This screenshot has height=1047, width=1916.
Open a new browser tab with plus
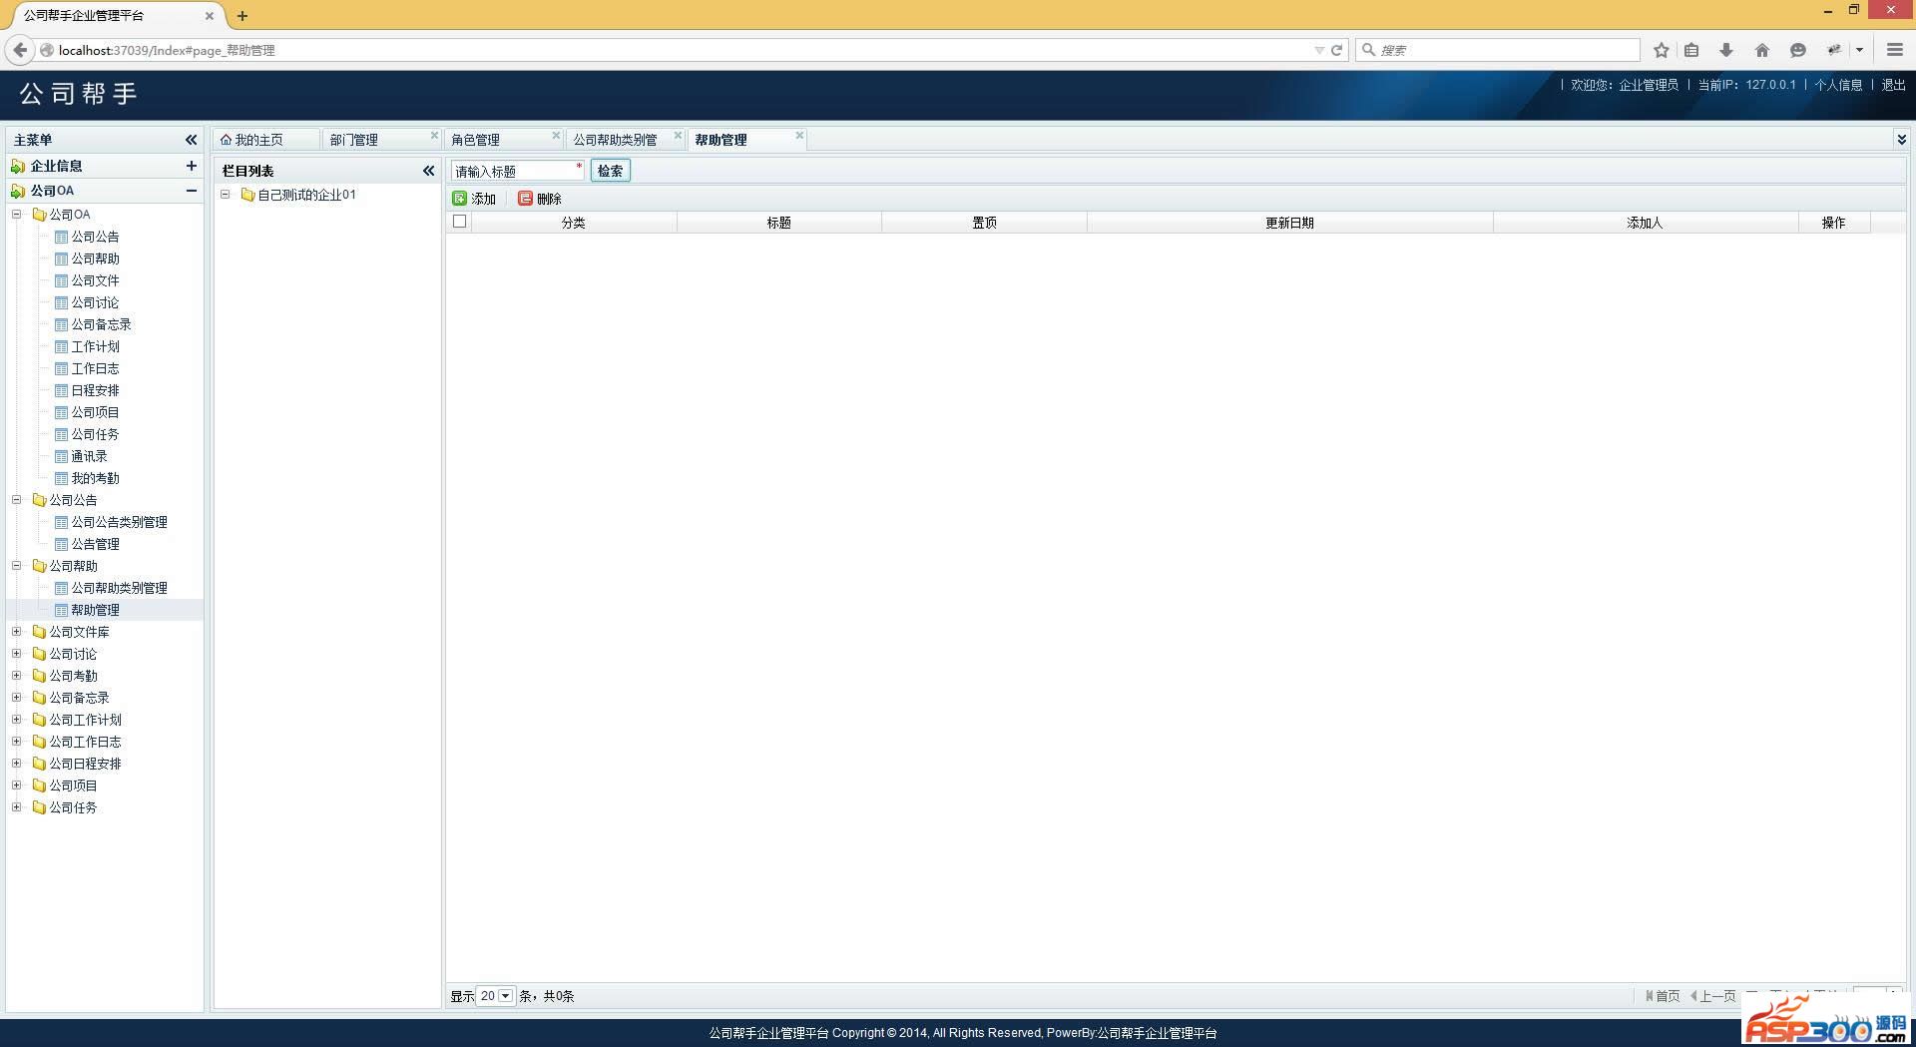coord(242,16)
